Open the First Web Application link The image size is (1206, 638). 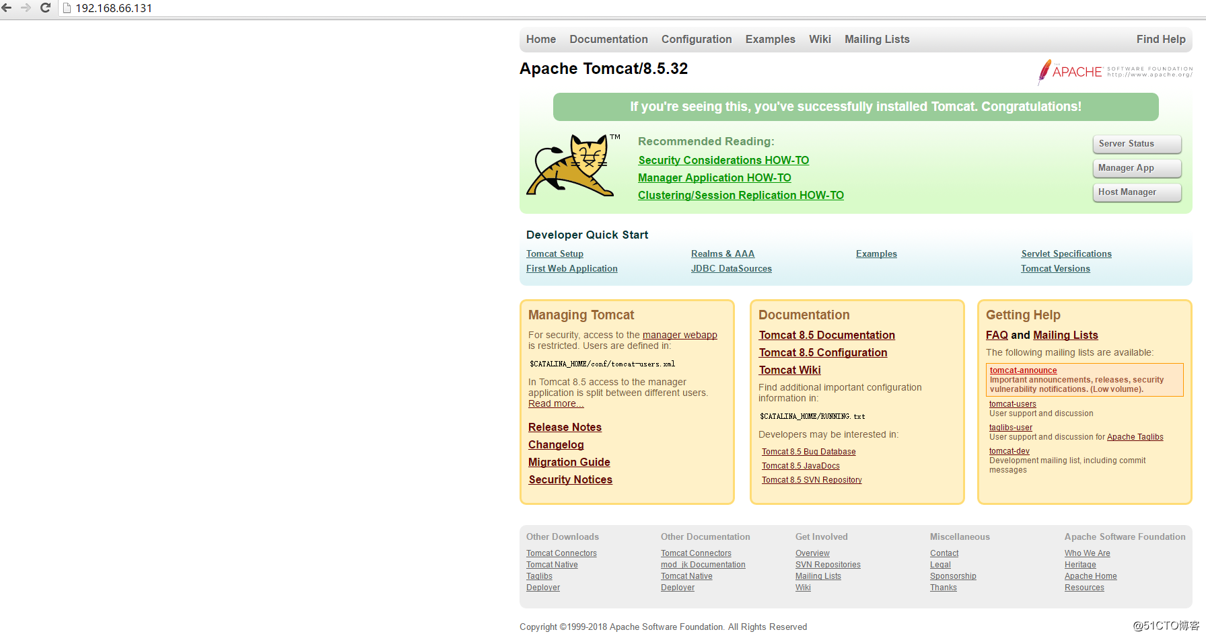[572, 268]
